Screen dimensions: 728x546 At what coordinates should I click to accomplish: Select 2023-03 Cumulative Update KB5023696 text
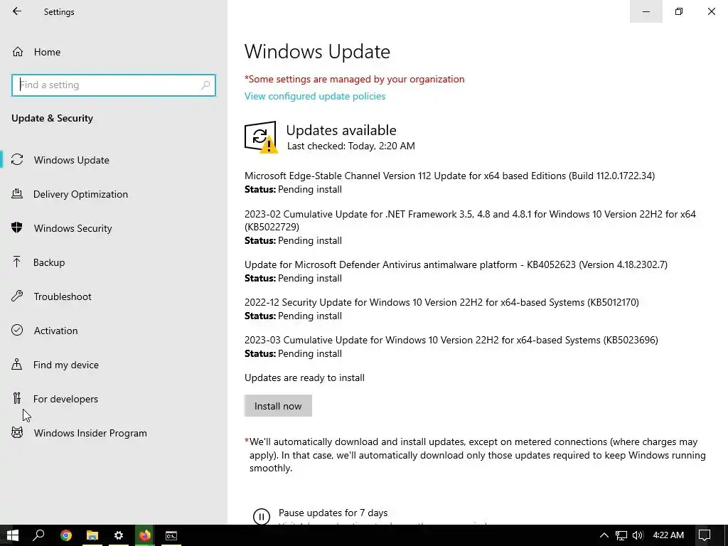(x=451, y=340)
